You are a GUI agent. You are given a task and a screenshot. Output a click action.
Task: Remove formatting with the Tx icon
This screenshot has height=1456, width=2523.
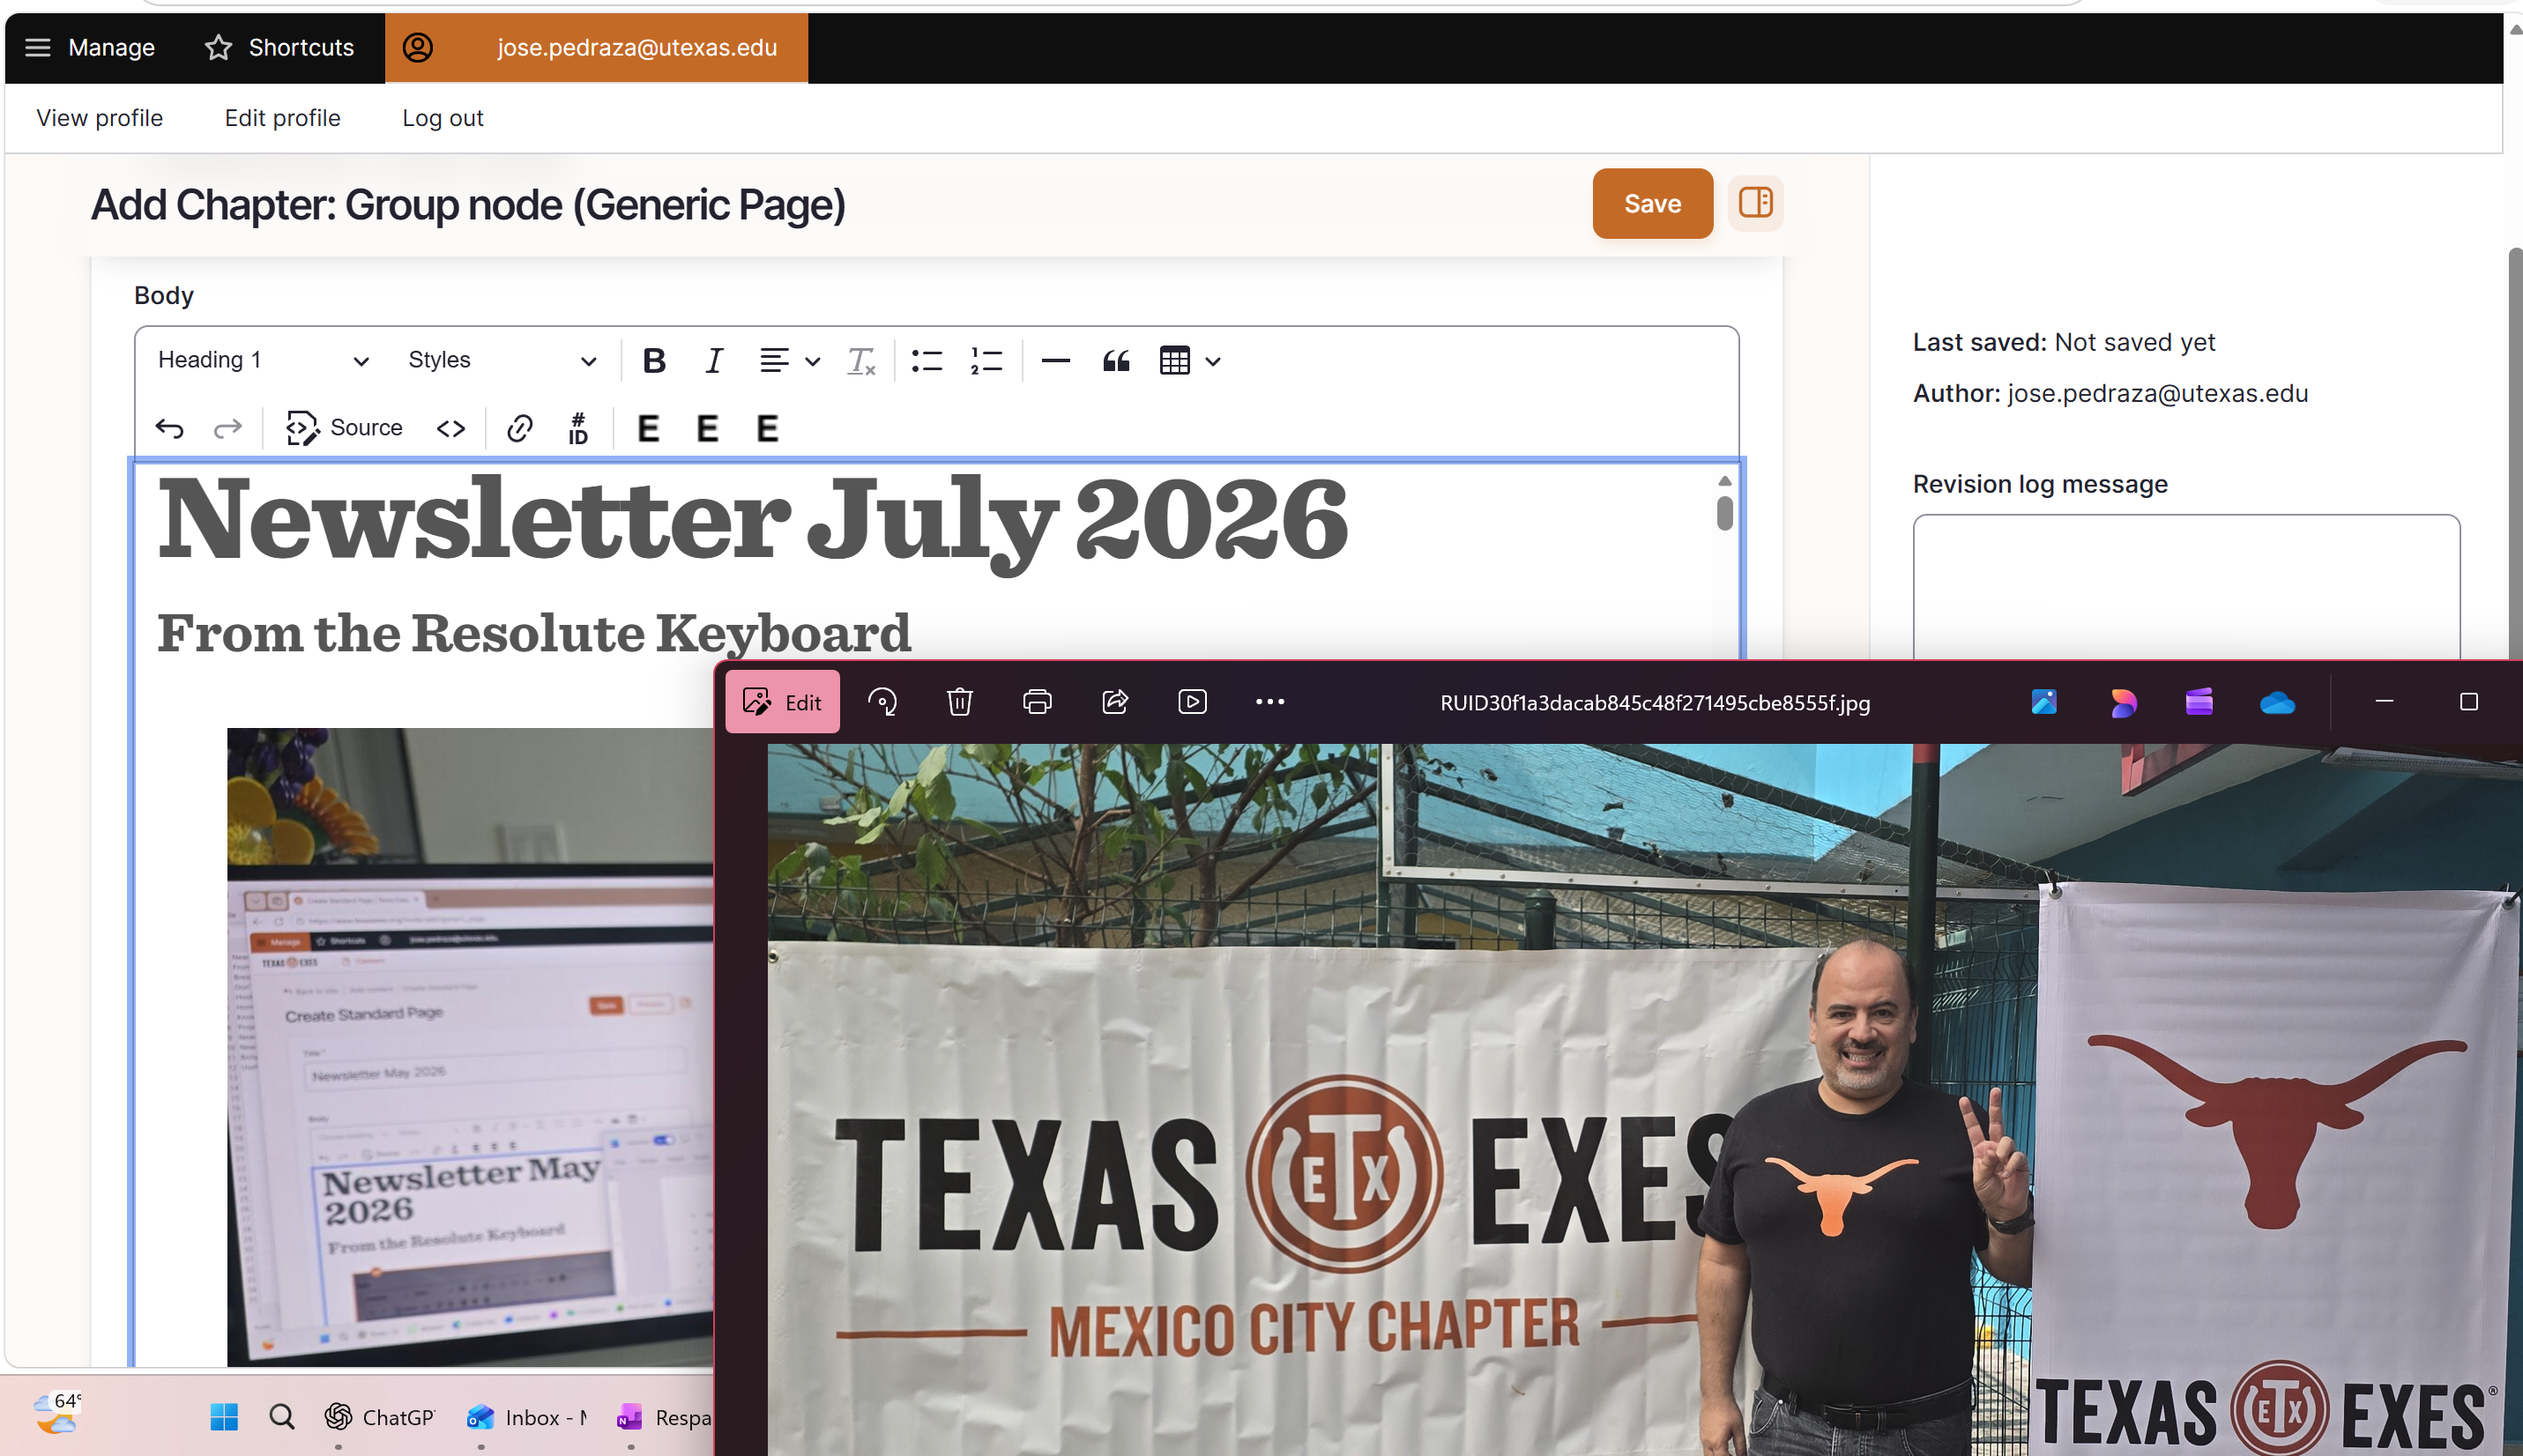coord(860,360)
